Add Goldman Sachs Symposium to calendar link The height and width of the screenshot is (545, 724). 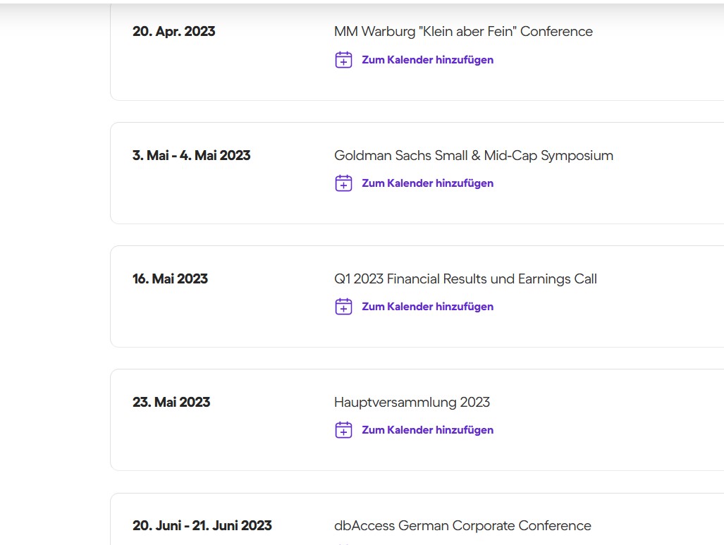click(427, 183)
